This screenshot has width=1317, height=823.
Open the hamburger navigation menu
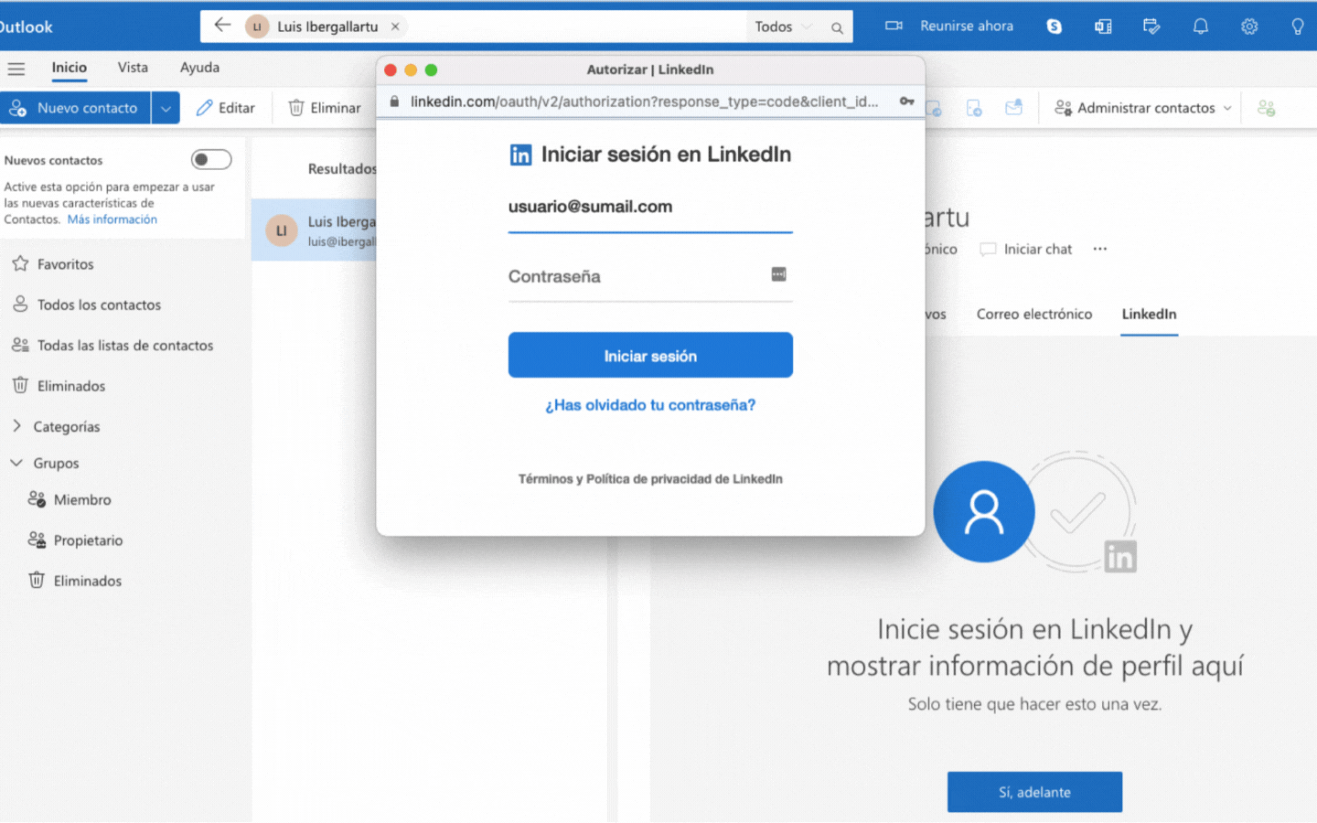[x=16, y=68]
